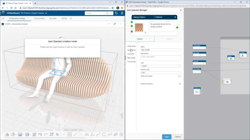Click the sync list icon in toolbar
The image size is (250, 140).
[34, 135]
